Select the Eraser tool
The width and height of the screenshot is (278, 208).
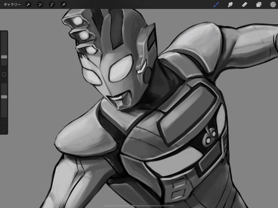(x=244, y=4)
